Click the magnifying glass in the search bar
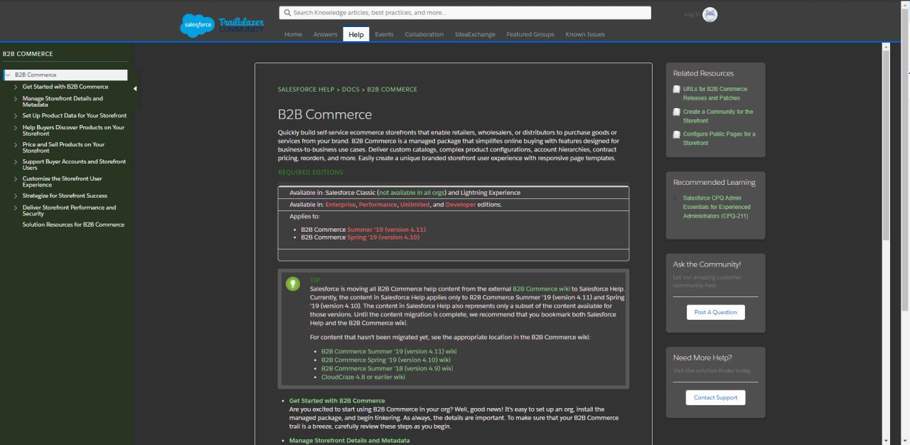This screenshot has height=445, width=910. click(287, 12)
